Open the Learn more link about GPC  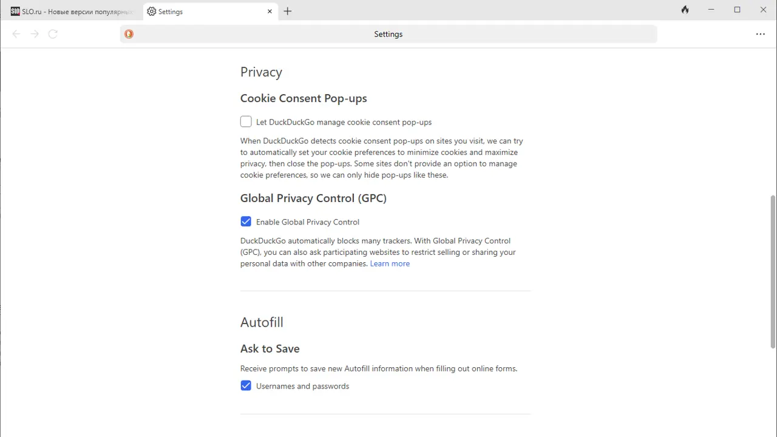point(390,263)
